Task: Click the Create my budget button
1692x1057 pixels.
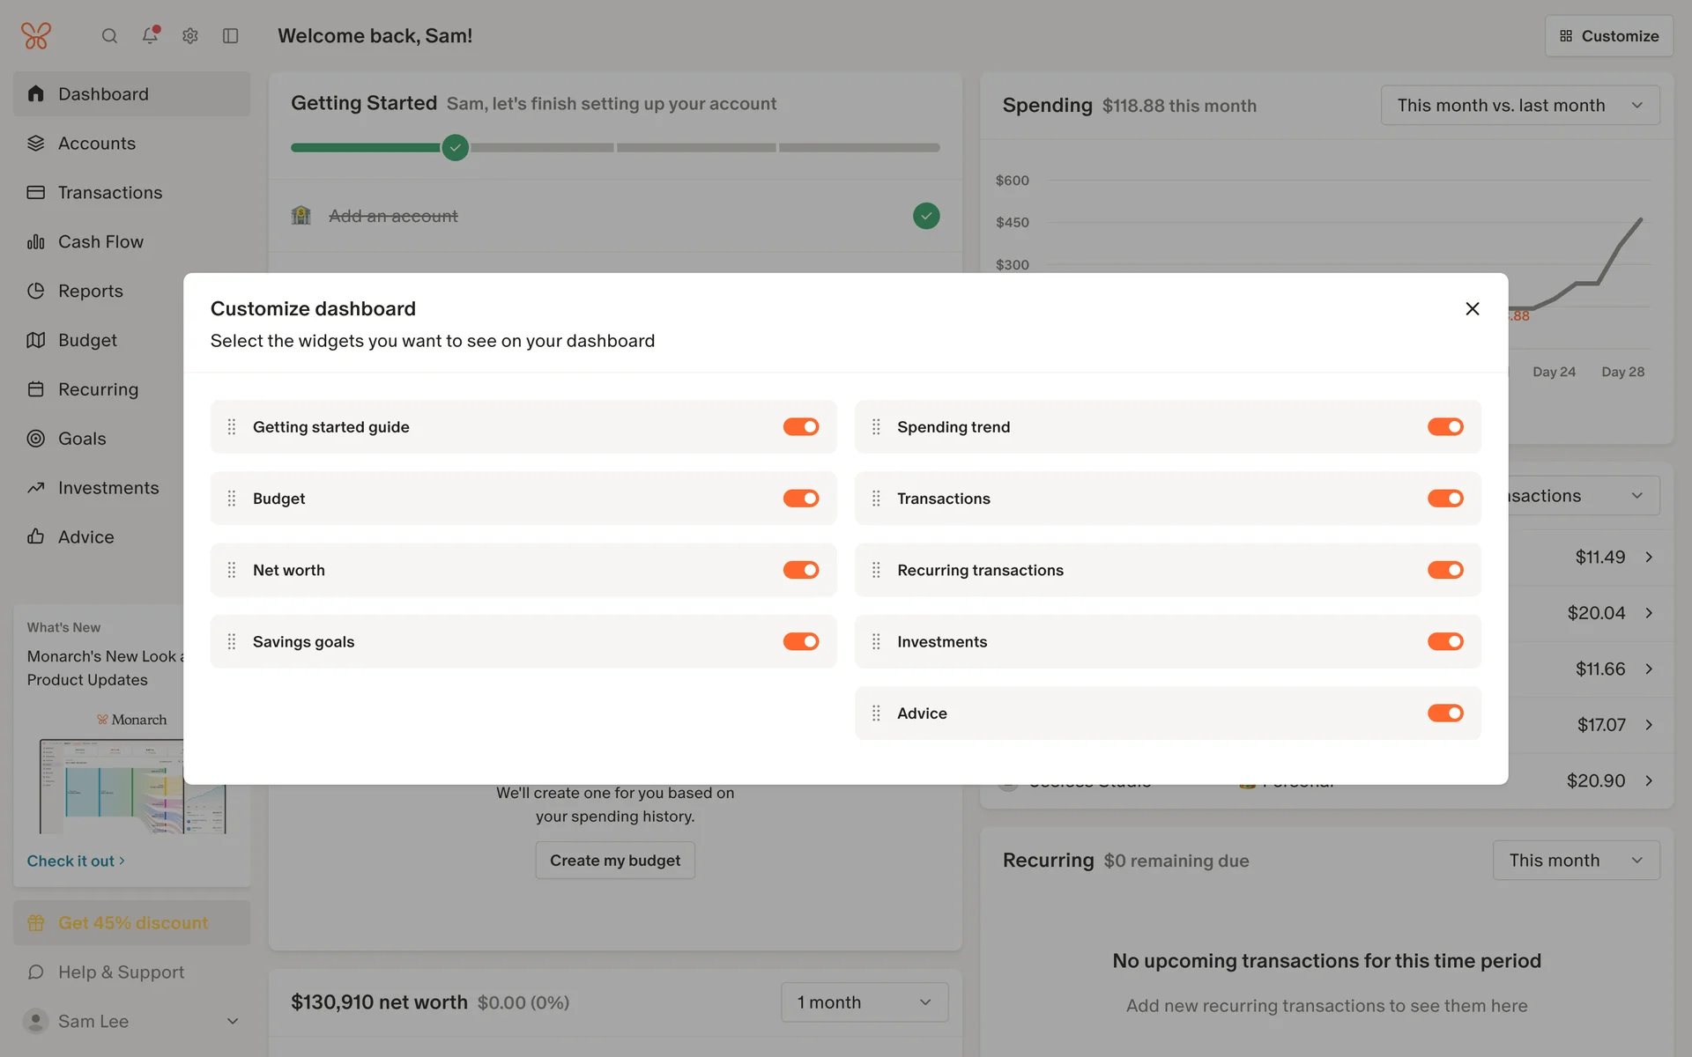Action: (614, 861)
